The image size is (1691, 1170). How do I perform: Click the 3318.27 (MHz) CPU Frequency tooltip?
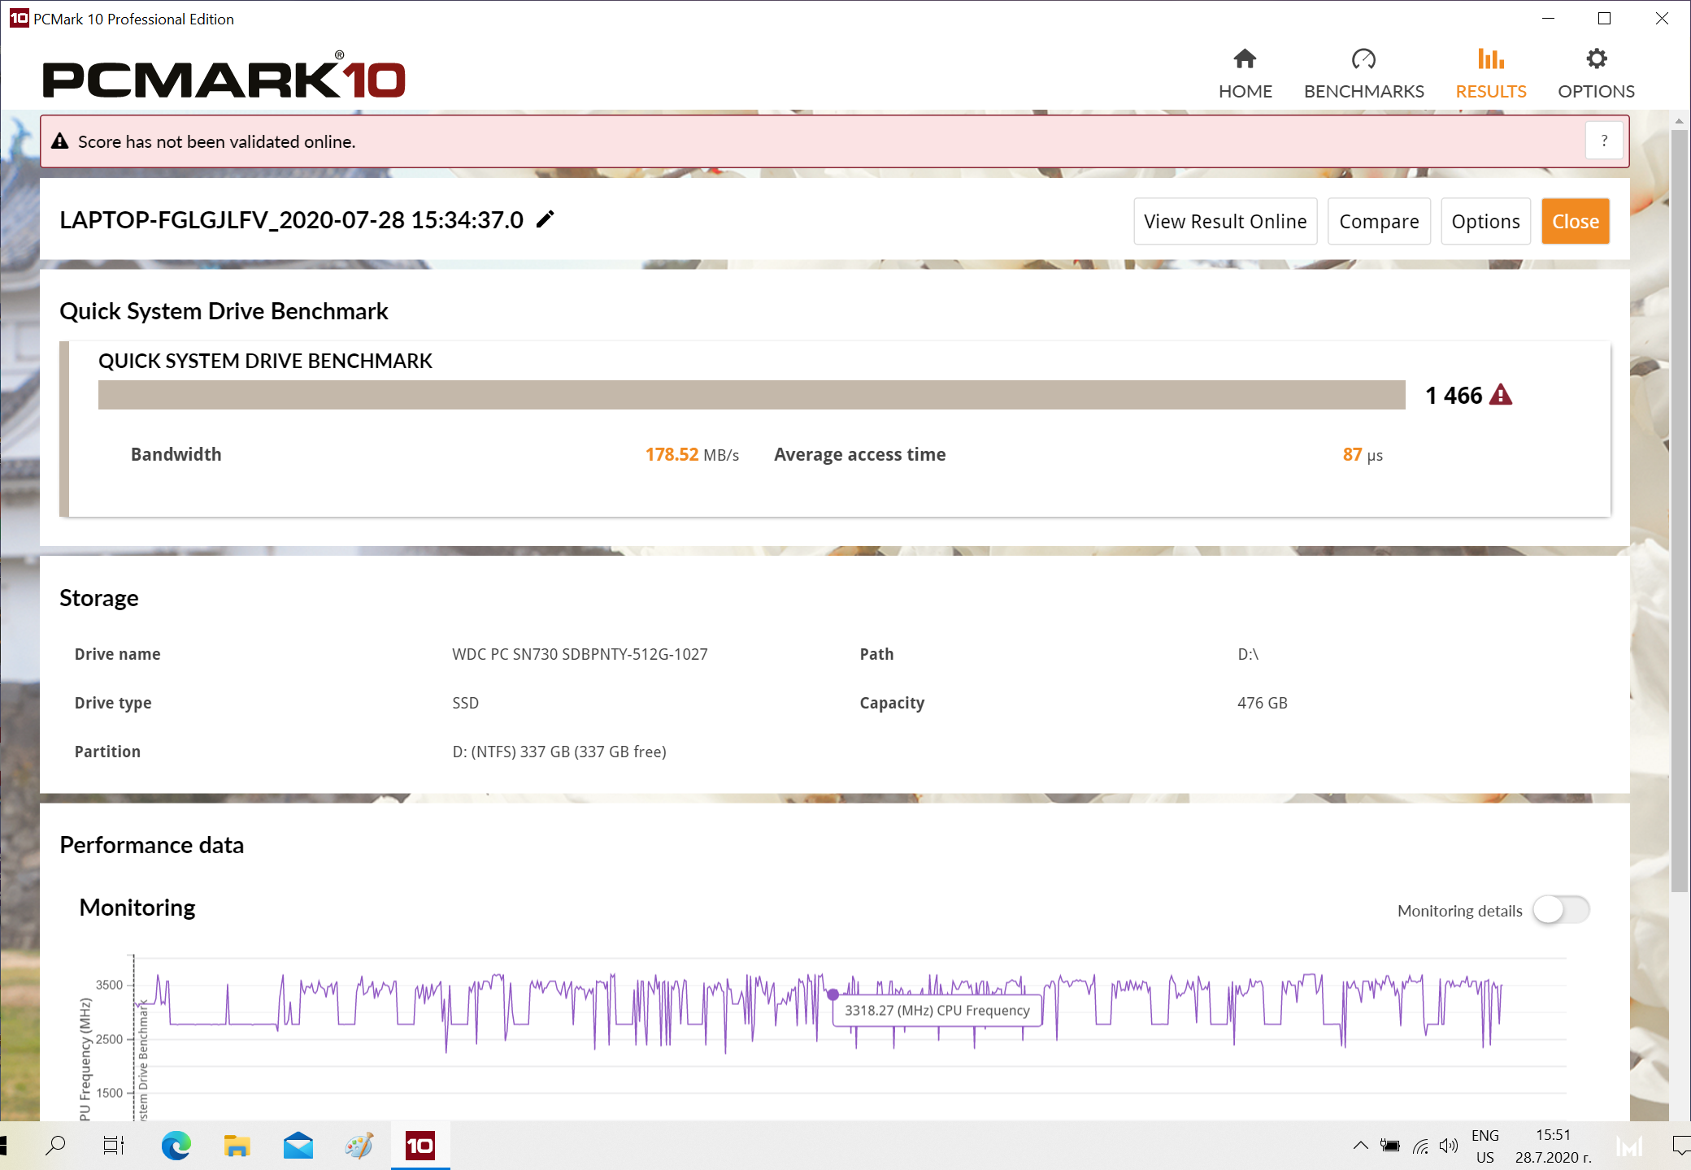pos(937,1010)
